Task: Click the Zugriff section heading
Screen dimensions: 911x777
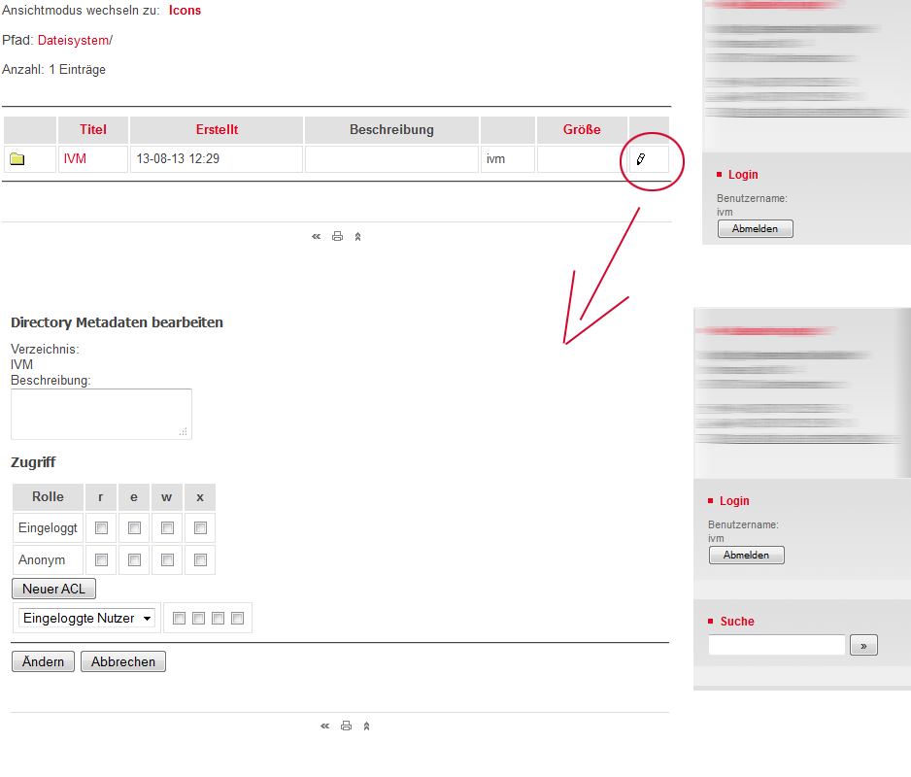Action: 33,462
